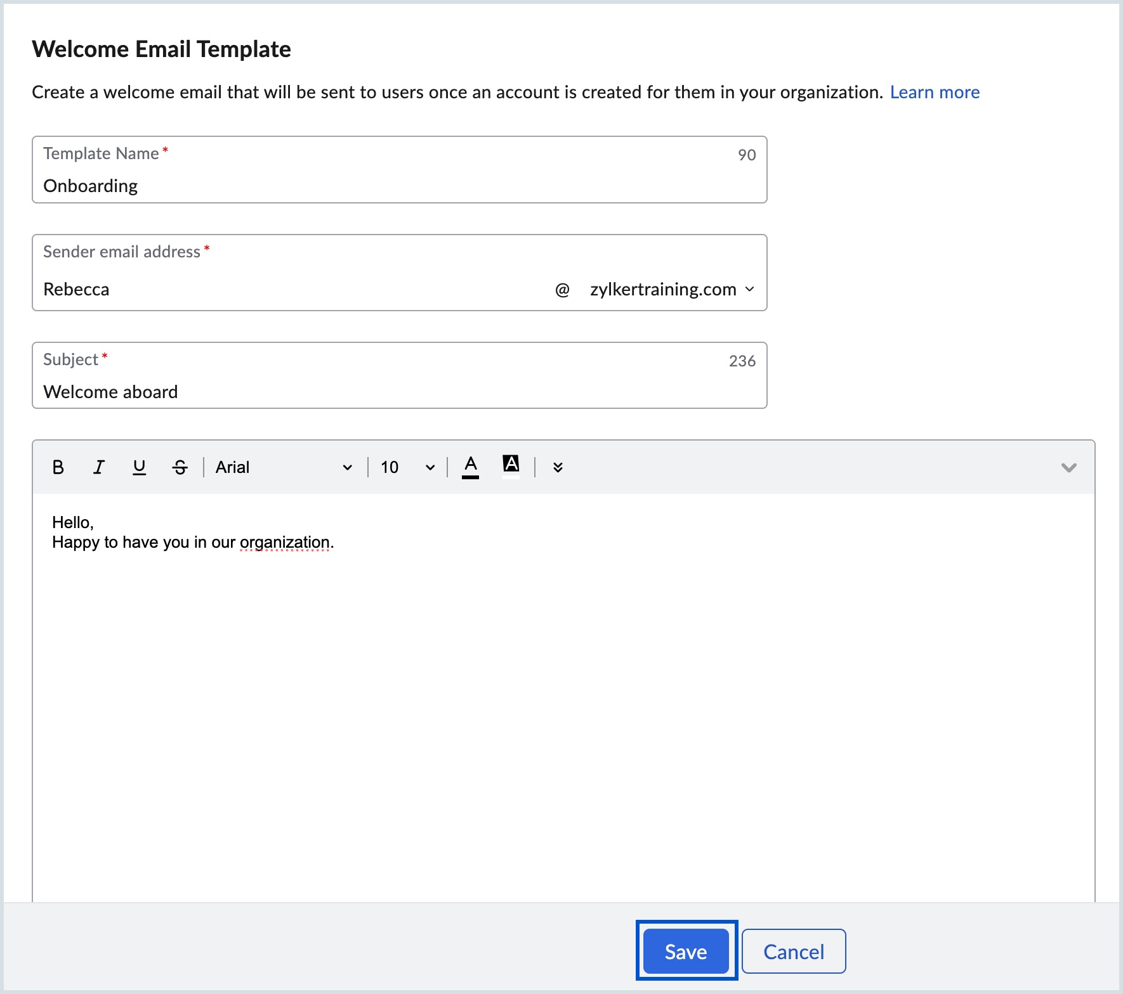The width and height of the screenshot is (1123, 994).
Task: Open the Learn more link
Action: (935, 92)
